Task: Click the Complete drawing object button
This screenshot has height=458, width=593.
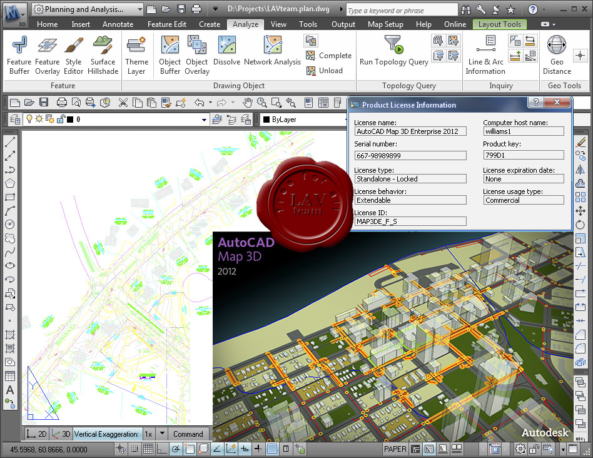Action: tap(328, 56)
